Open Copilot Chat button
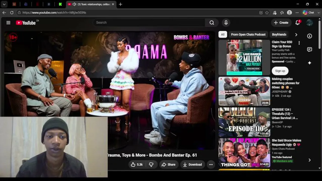The width and height of the screenshot is (322, 181). point(309,12)
